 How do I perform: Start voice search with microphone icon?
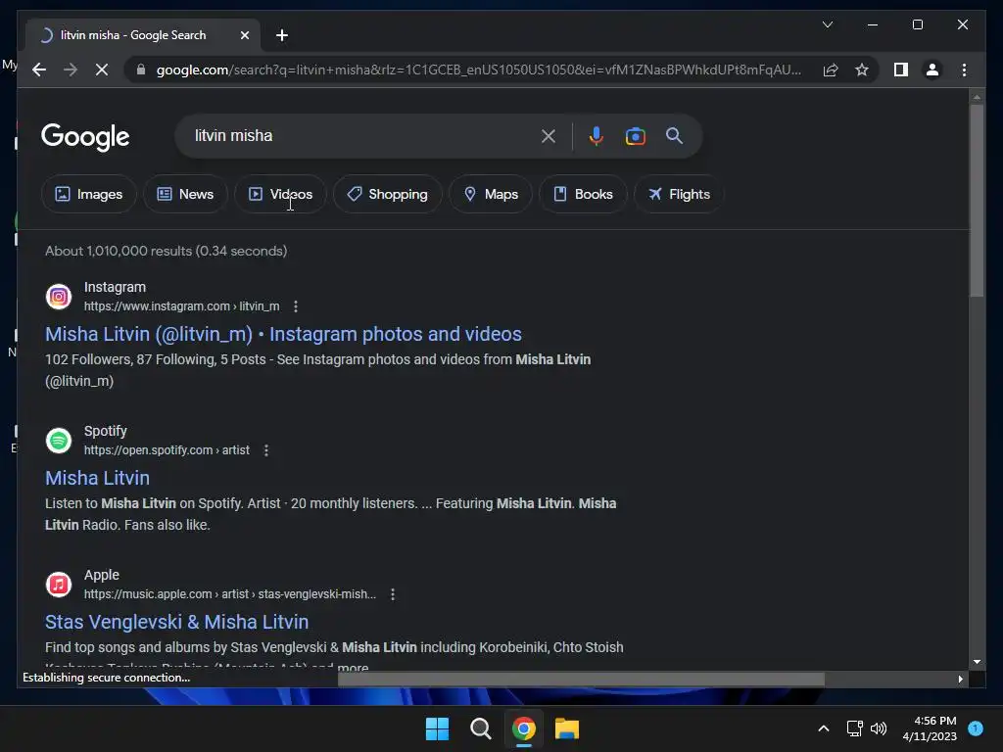[596, 135]
